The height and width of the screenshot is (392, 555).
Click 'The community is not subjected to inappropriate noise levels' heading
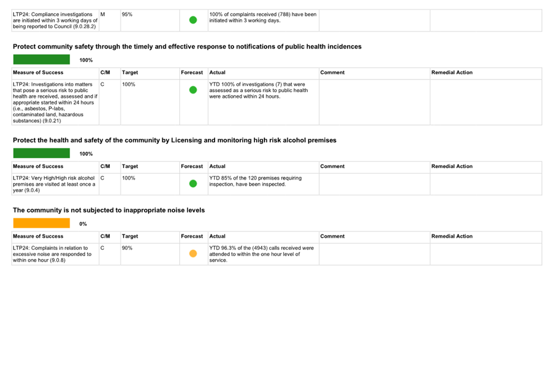[109, 210]
